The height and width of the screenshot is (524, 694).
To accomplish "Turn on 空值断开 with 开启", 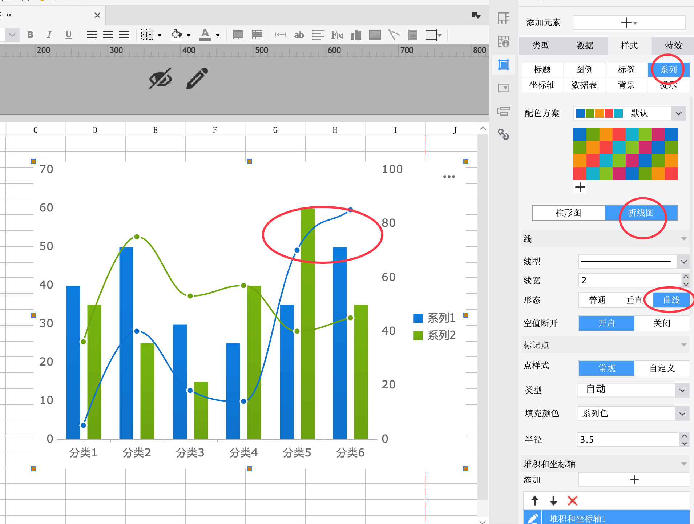I will (x=606, y=323).
